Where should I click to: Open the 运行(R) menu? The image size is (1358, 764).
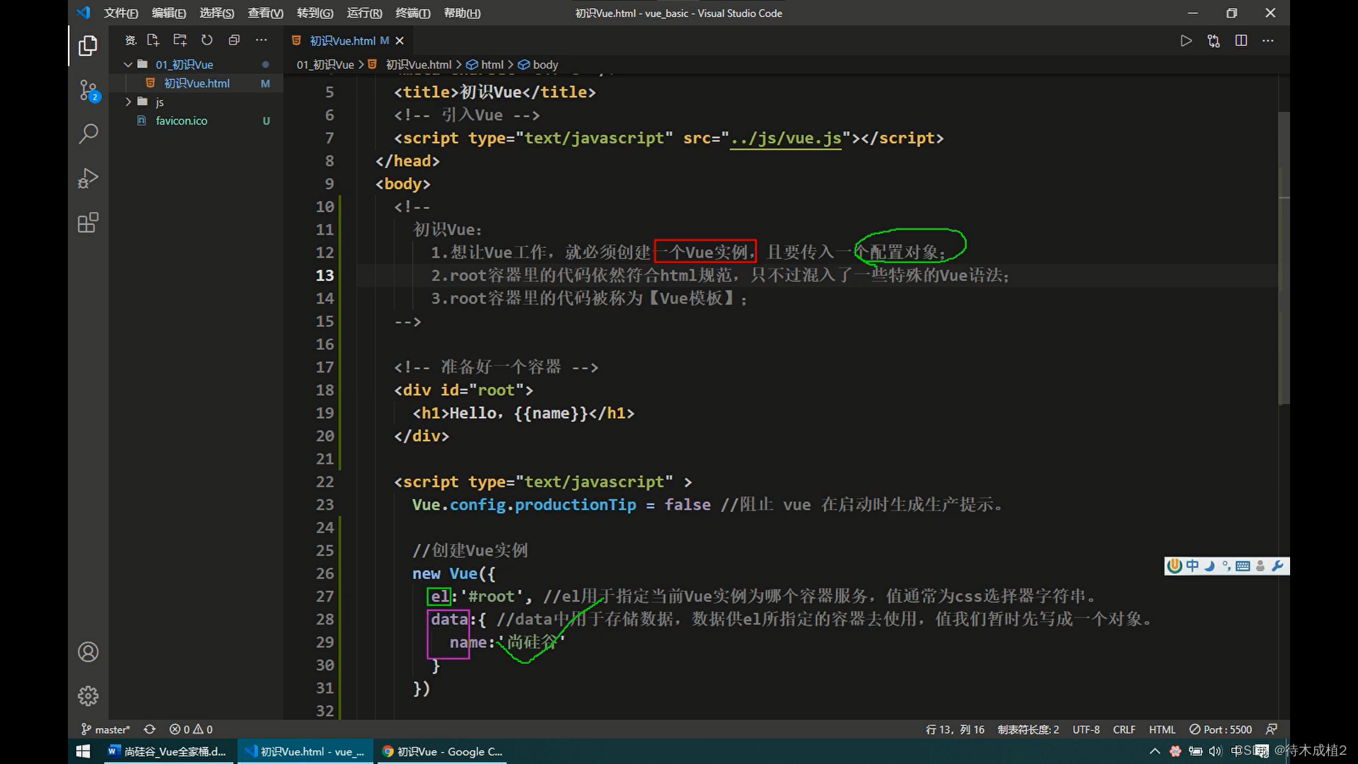(x=364, y=13)
